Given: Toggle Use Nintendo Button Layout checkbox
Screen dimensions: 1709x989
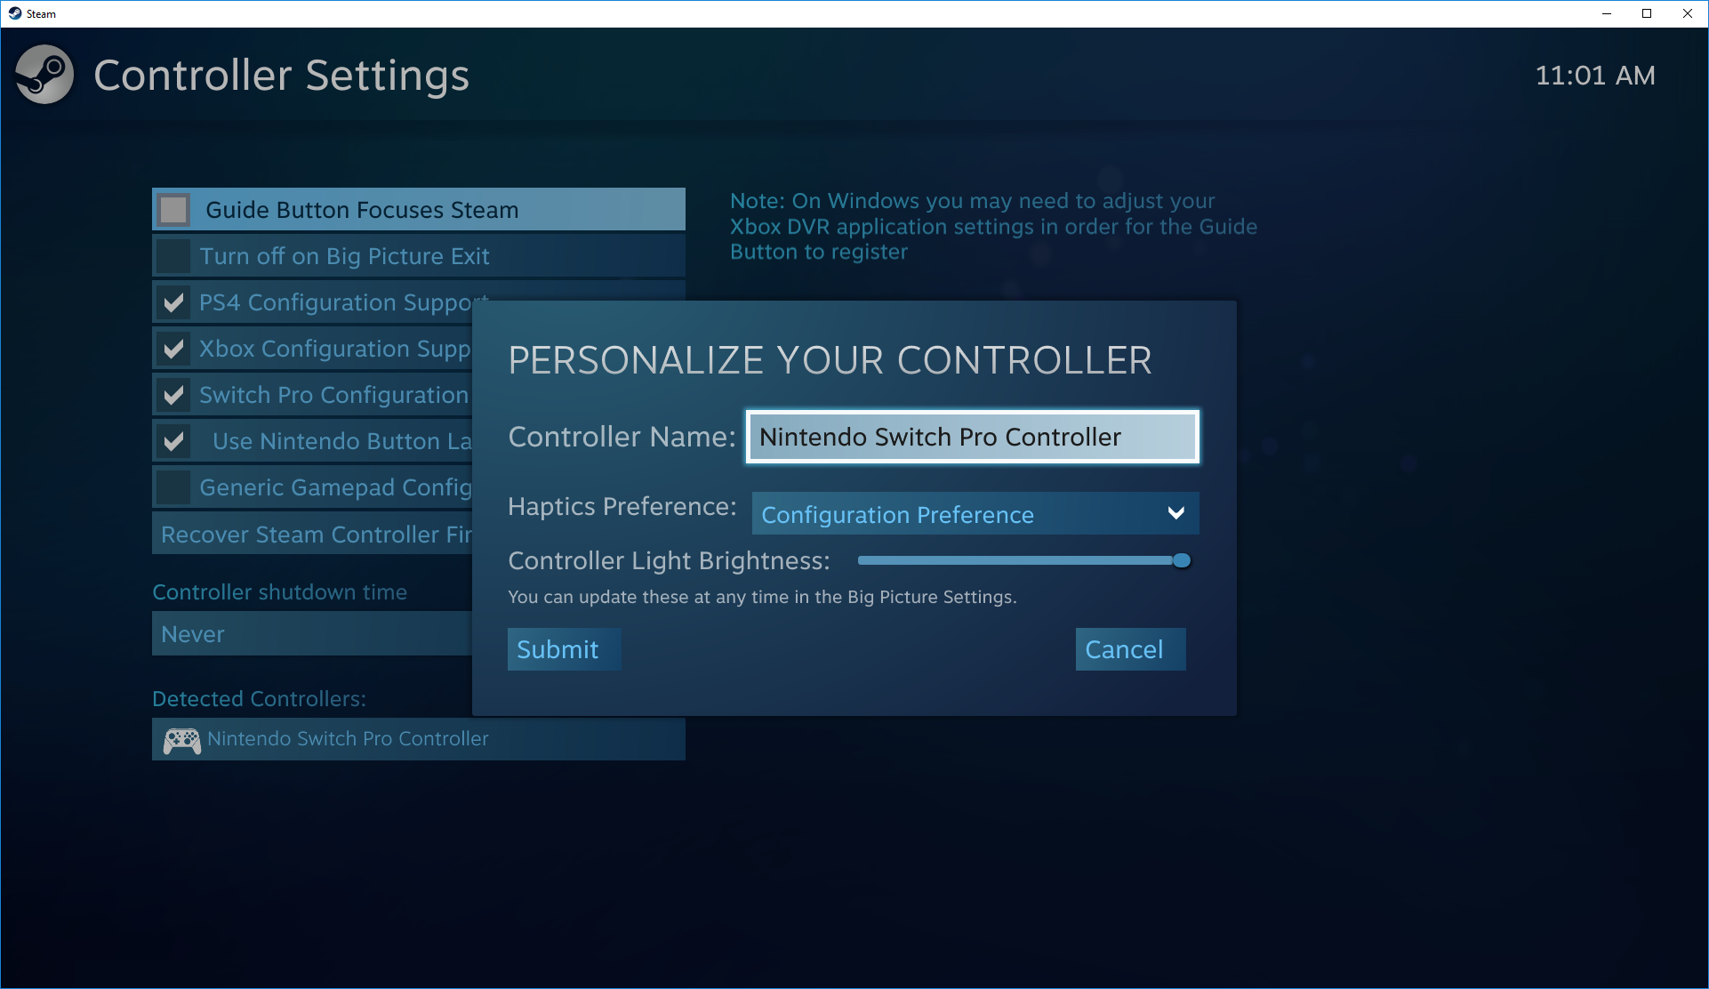Looking at the screenshot, I should 174,440.
